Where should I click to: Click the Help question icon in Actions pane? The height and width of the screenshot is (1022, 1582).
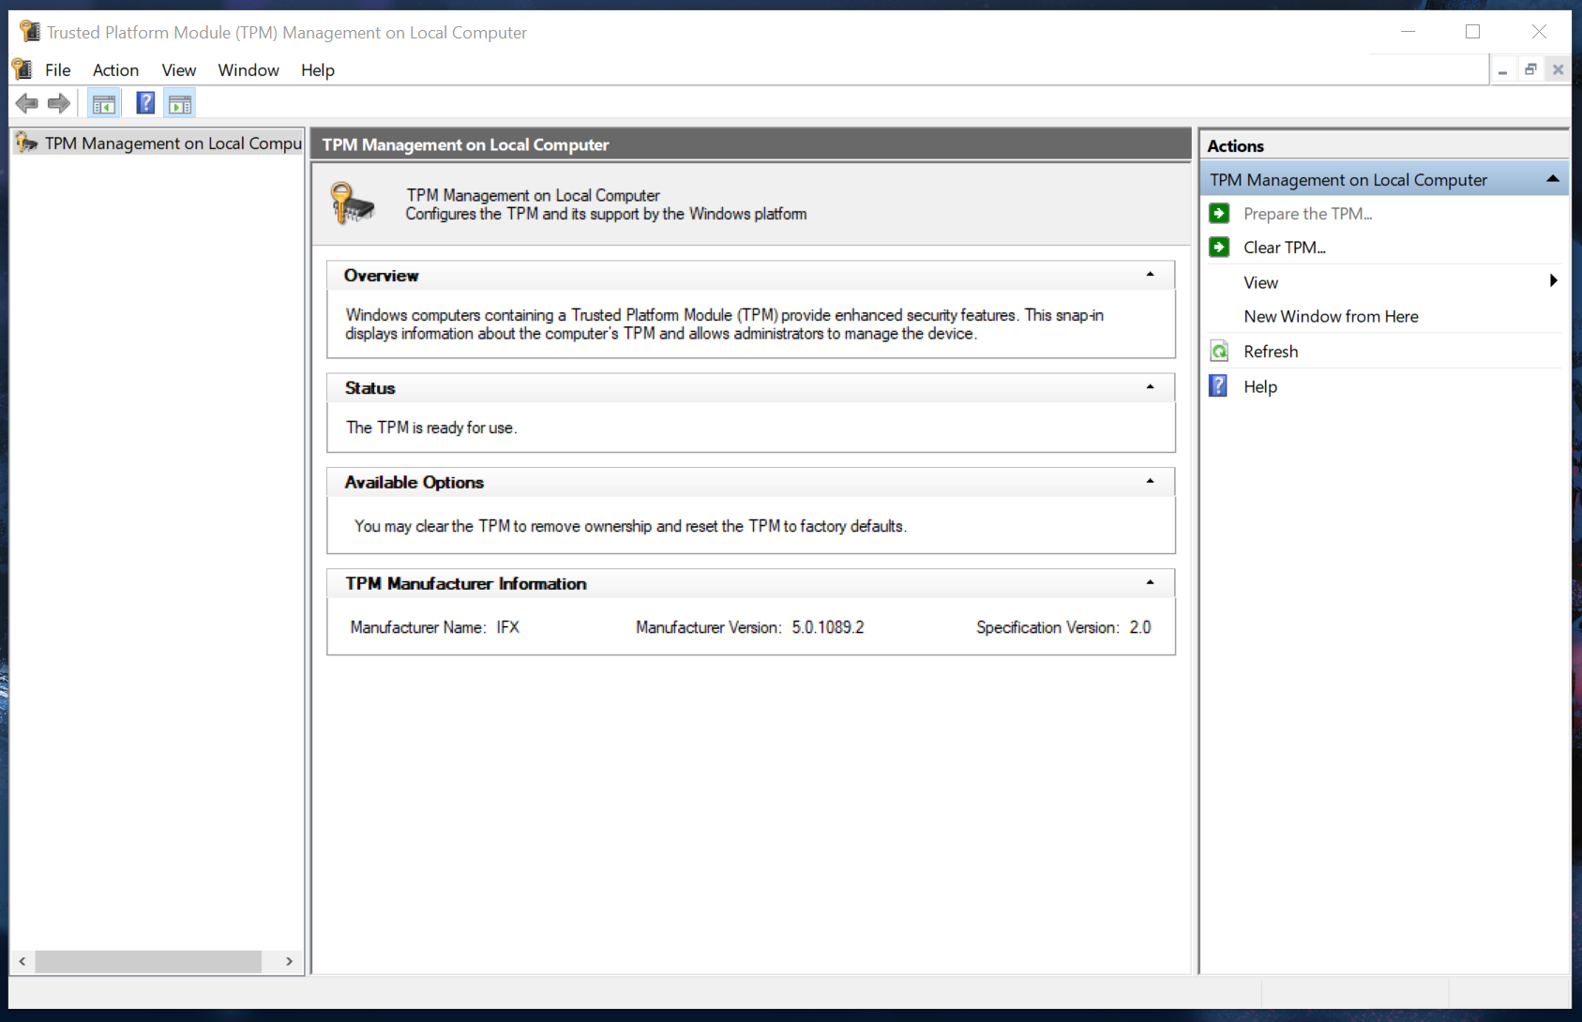coord(1218,386)
